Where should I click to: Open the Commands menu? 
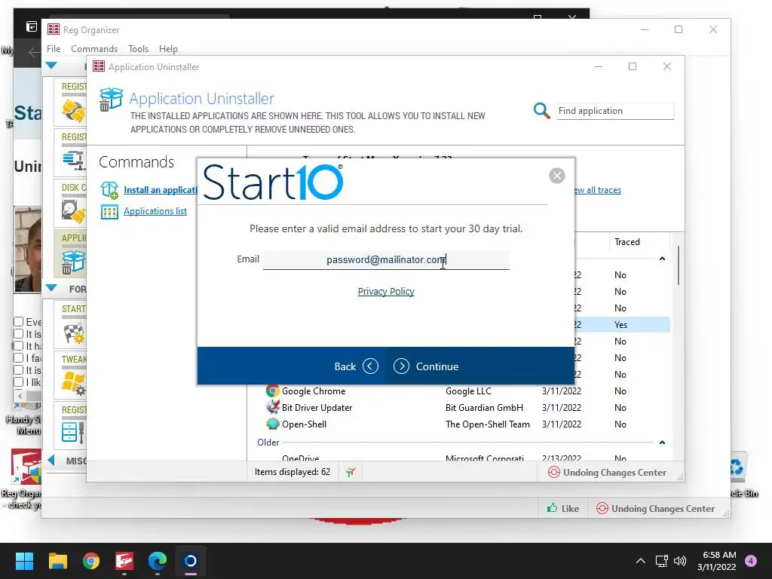94,49
